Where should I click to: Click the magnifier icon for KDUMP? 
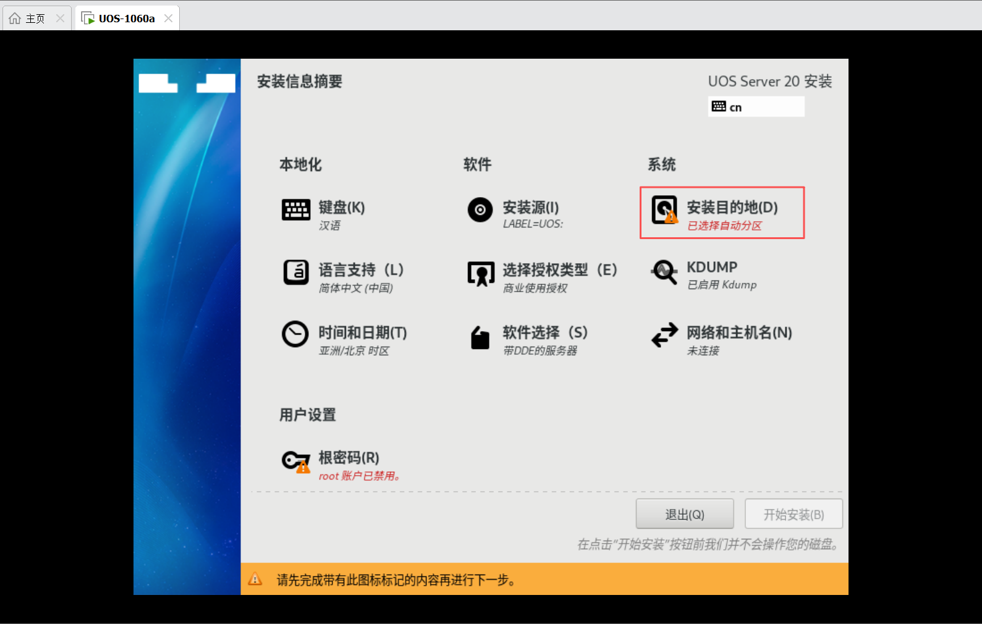tap(664, 272)
